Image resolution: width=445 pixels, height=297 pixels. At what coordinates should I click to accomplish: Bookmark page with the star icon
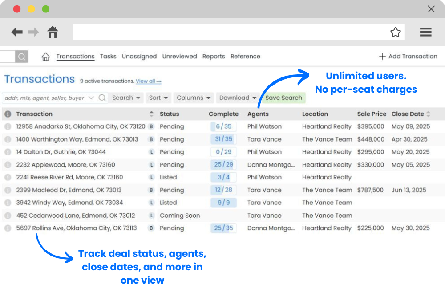click(x=395, y=32)
